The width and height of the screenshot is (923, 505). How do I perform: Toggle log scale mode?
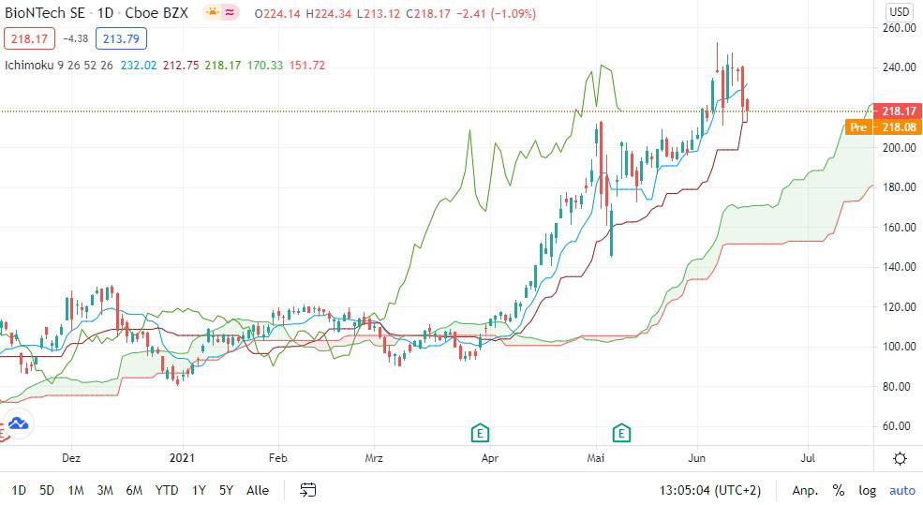point(867,490)
